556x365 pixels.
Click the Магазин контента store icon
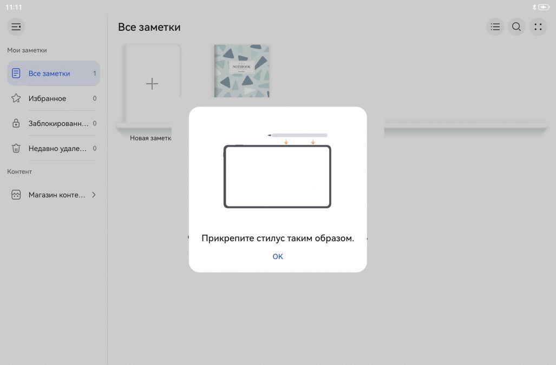pos(16,195)
